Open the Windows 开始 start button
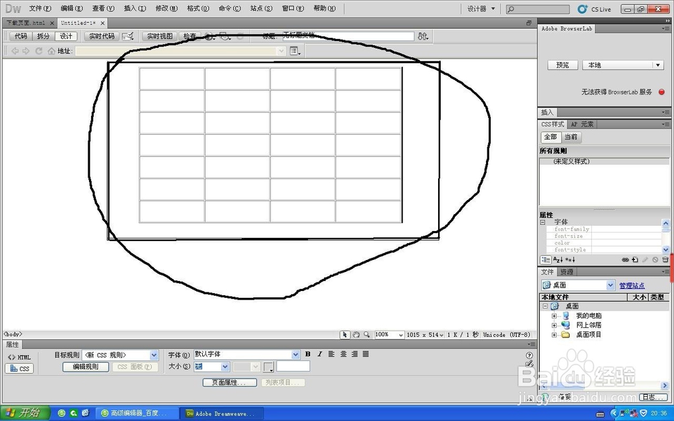The width and height of the screenshot is (674, 421). [26, 413]
